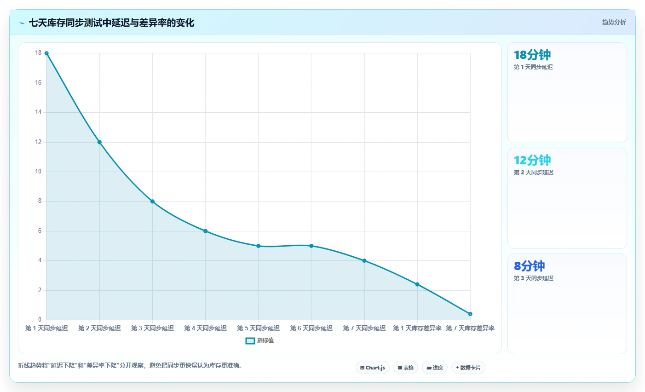Viewport: 645px width, 392px height.
Task: Click the data point for 第 7 天库存差异率
Action: click(470, 314)
